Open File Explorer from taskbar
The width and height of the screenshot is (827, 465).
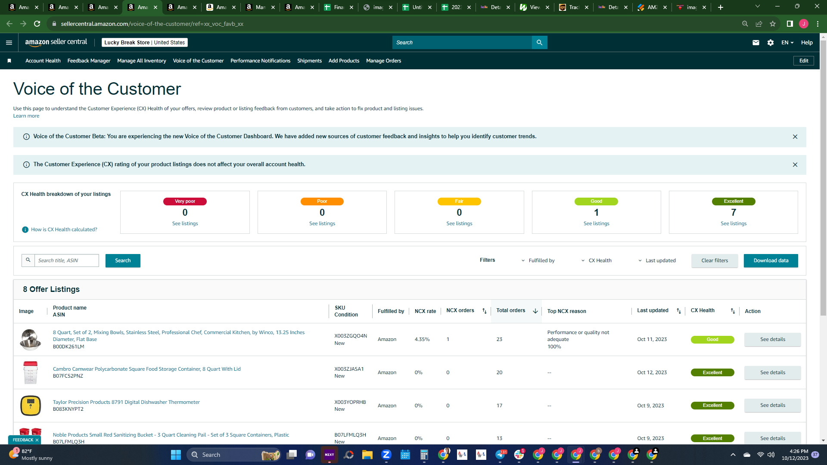point(367,455)
